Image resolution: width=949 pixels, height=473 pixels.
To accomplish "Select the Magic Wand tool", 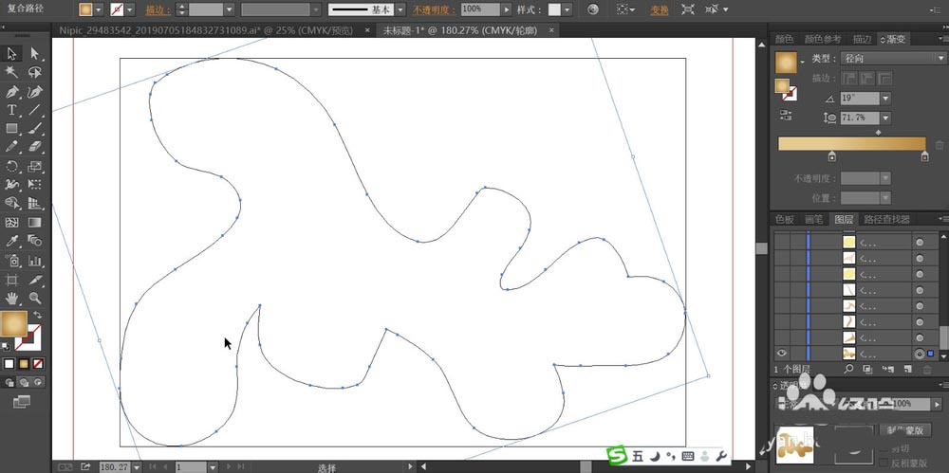I will 11,72.
